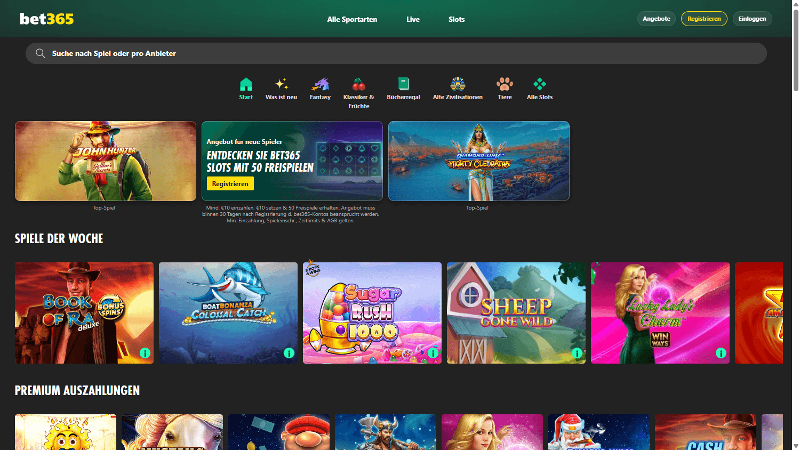Open the Cash cowboy game thumbnail
This screenshot has height=450, width=800.
pos(706,432)
